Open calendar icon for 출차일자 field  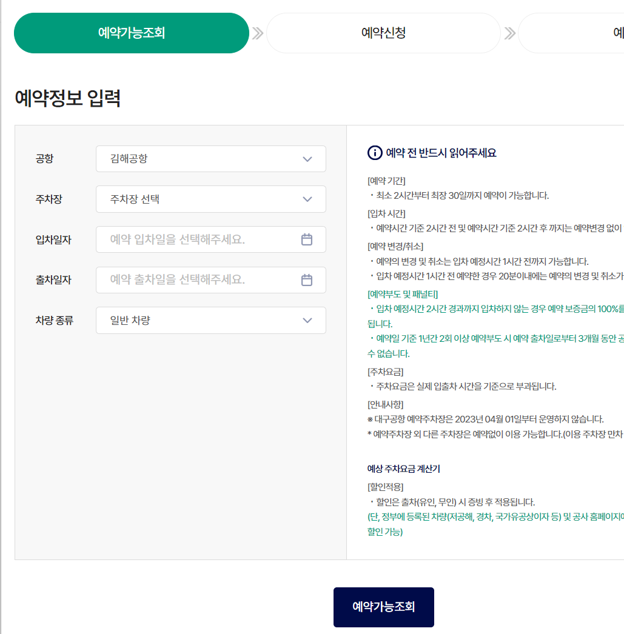[x=306, y=280]
